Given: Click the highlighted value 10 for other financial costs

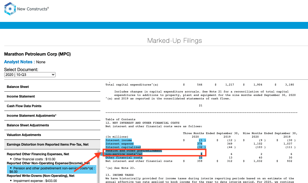Looking at the screenshot, I should click(x=200, y=158).
